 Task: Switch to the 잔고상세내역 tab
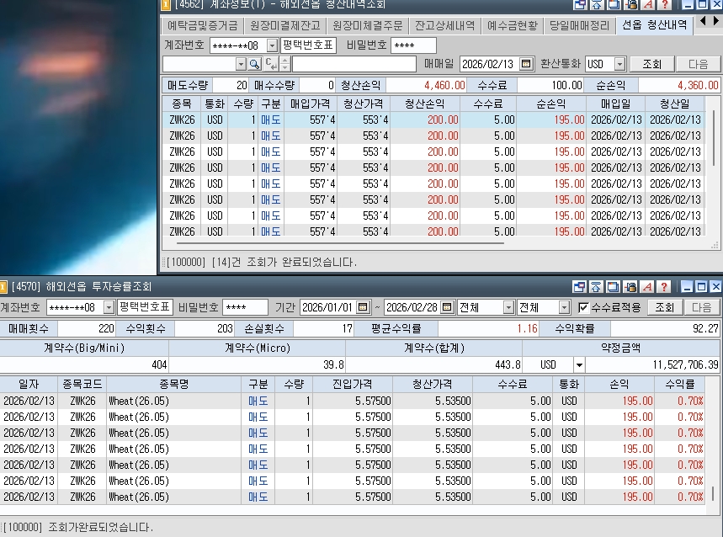[444, 25]
